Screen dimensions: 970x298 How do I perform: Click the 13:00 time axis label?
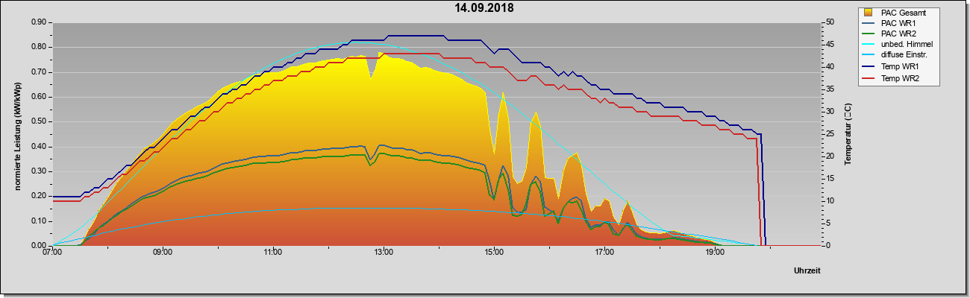384,253
